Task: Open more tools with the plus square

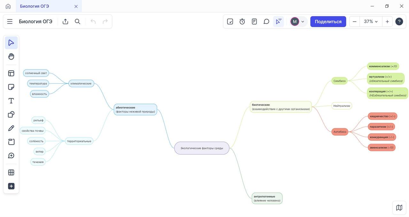Action: point(11,186)
